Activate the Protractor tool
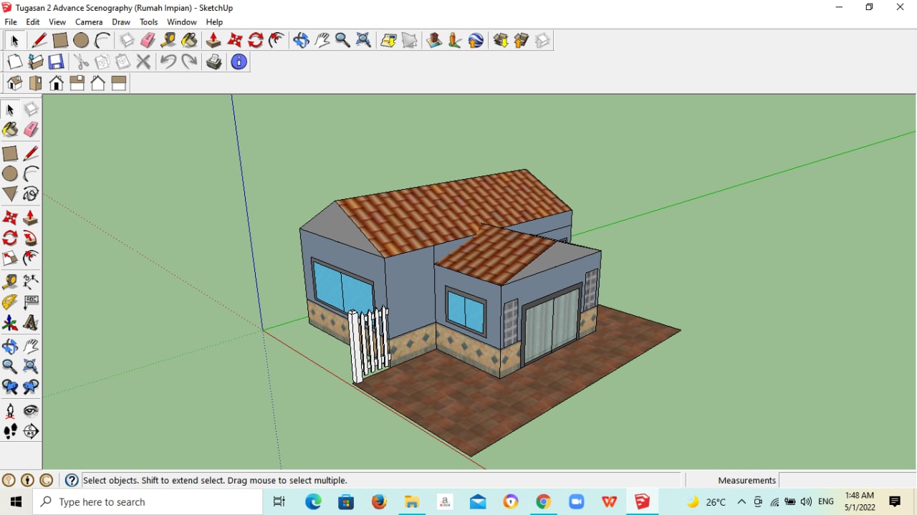 click(x=10, y=302)
